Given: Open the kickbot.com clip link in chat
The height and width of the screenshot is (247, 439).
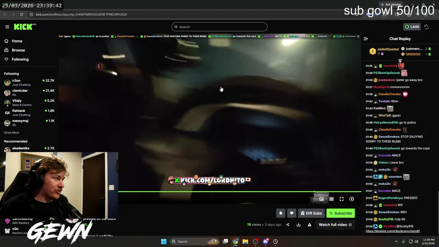Looking at the screenshot, I should pos(393,231).
